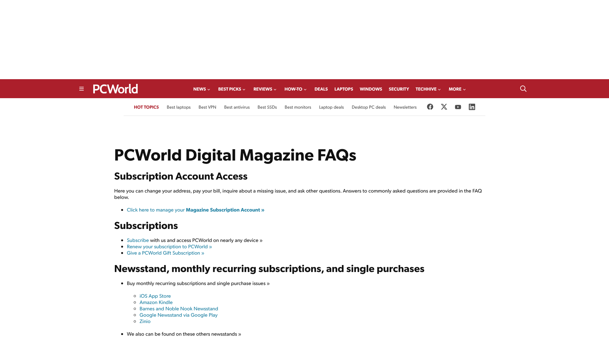609x342 pixels.
Task: Click the Magazine Subscription Account link
Action: [195, 210]
